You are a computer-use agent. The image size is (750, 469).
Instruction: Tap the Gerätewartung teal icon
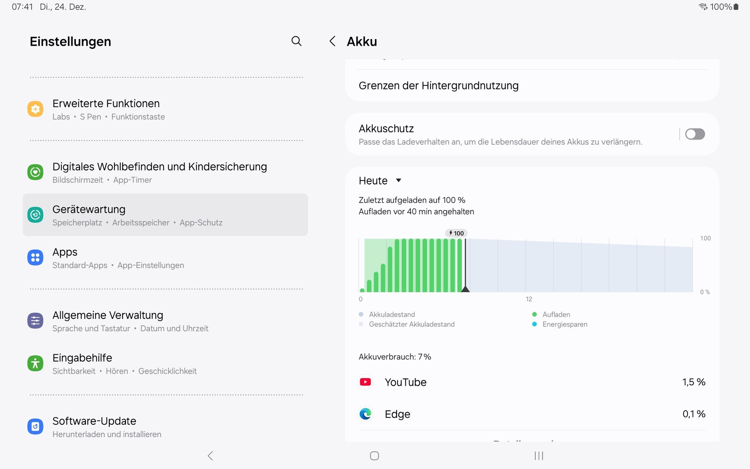coord(35,215)
